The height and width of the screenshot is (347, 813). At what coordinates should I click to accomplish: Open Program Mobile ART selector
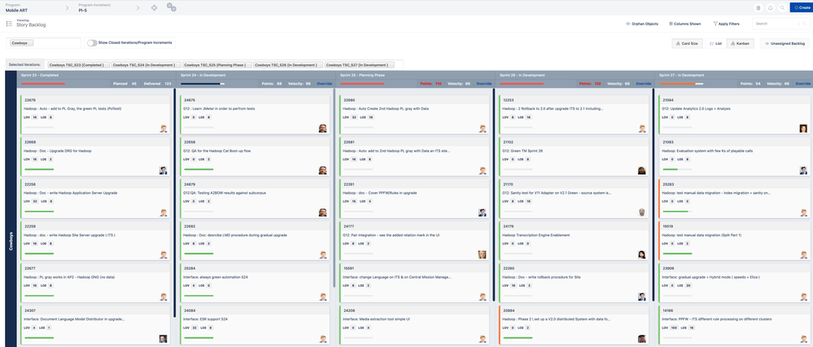click(16, 8)
